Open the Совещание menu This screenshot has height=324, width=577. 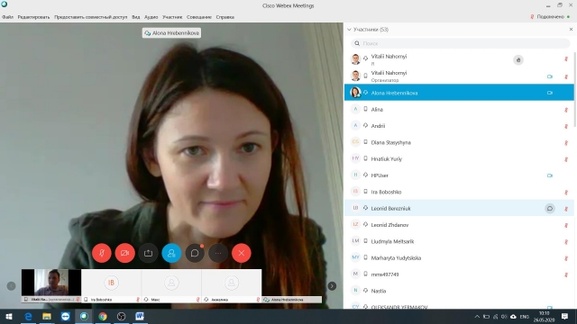199,17
